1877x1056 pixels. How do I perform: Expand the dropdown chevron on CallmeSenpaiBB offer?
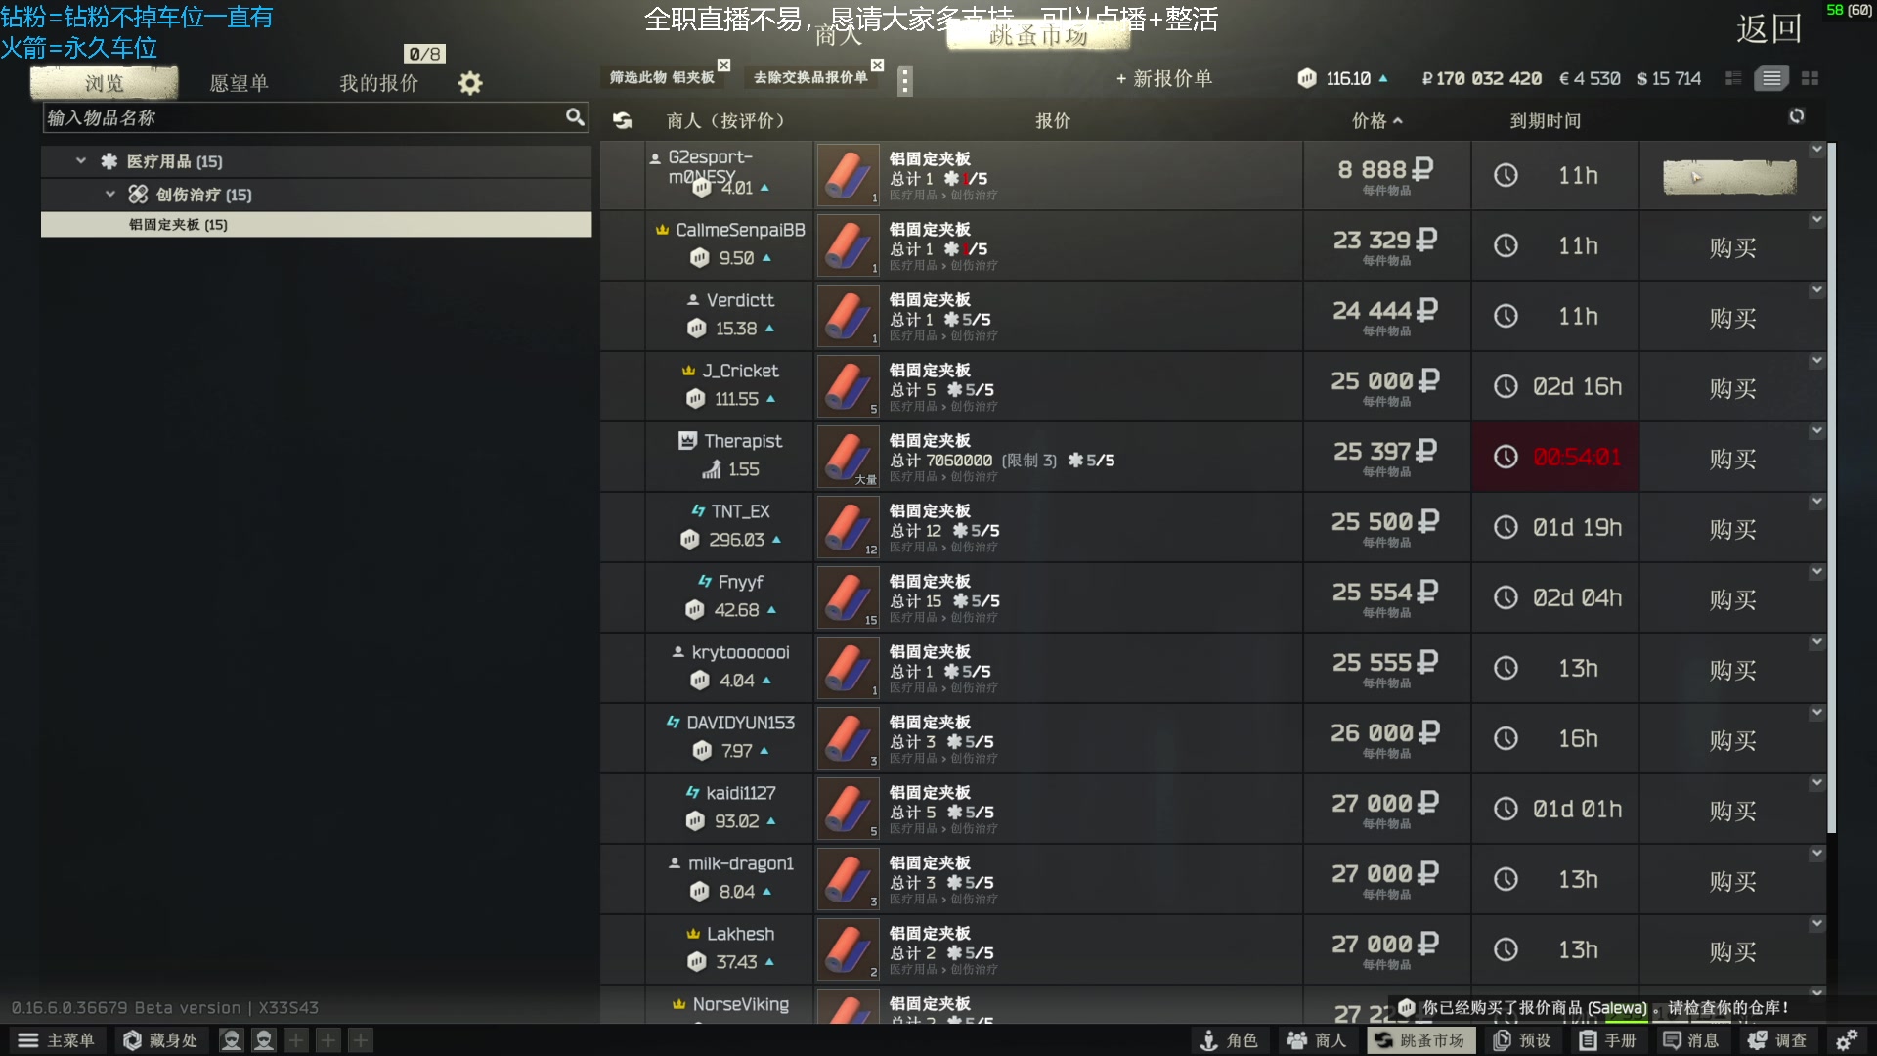click(1816, 220)
